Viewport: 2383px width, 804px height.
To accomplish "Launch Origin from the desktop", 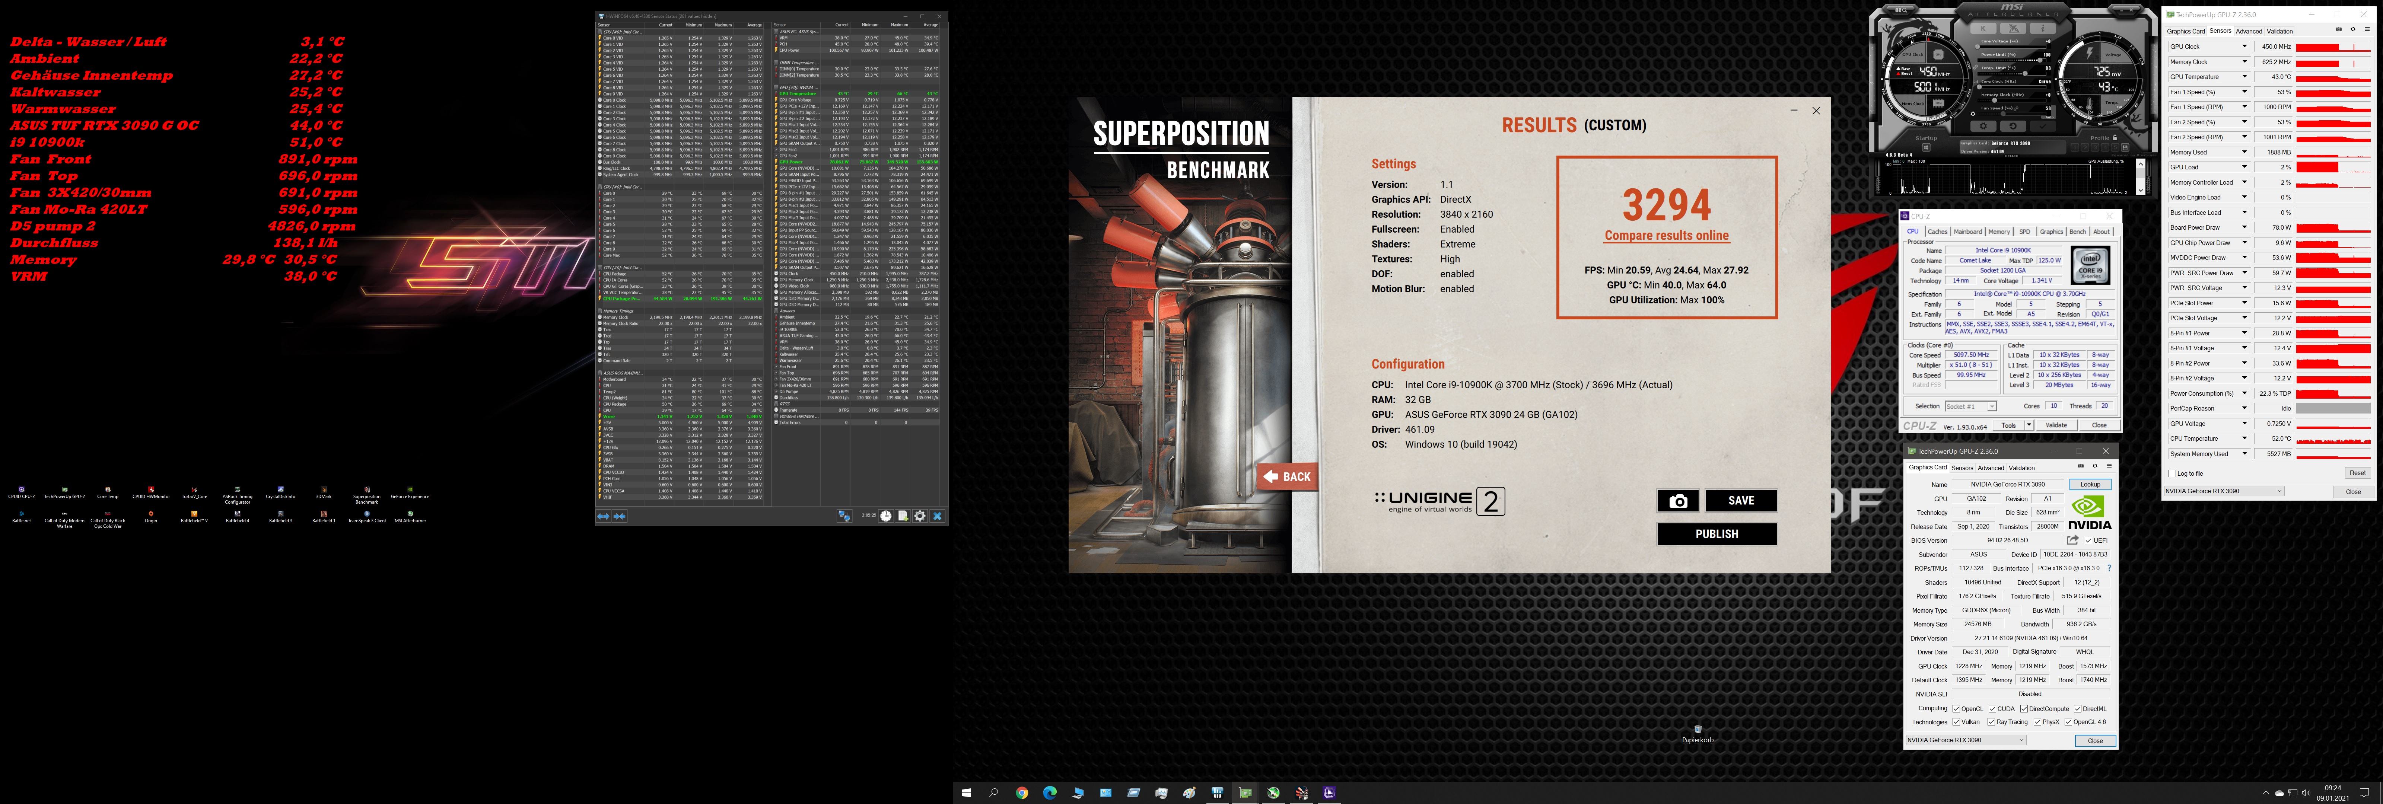I will 151,516.
